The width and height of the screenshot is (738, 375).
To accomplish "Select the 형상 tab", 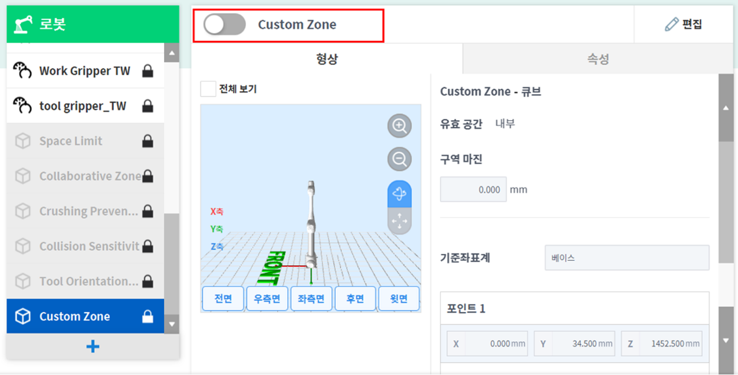I will pyautogui.click(x=327, y=58).
